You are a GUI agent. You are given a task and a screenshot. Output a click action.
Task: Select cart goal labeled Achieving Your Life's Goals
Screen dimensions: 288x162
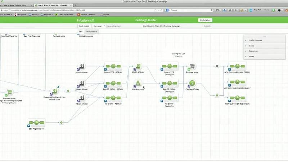click(9, 93)
